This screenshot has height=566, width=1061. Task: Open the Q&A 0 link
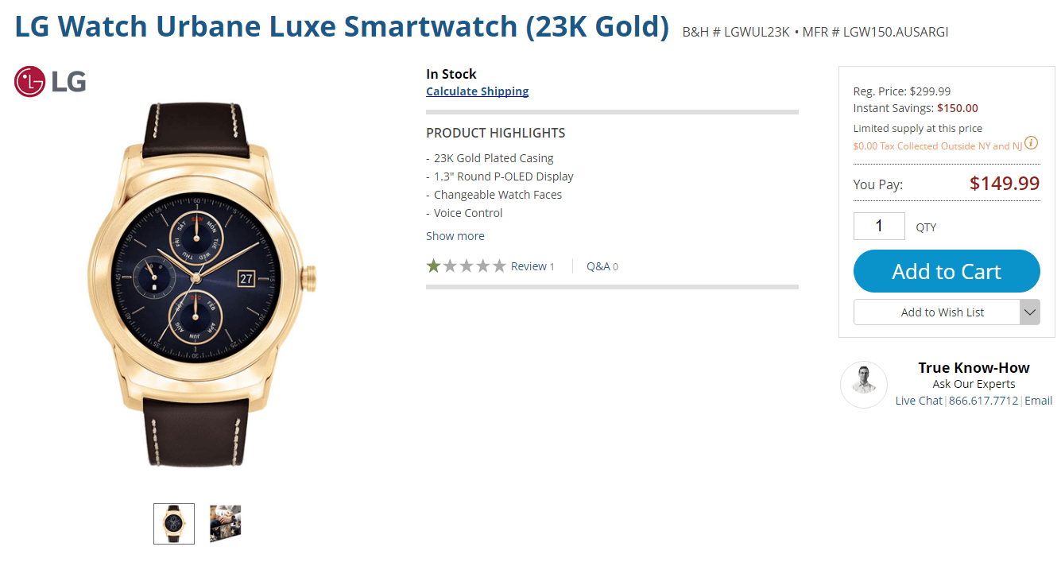[x=602, y=266]
